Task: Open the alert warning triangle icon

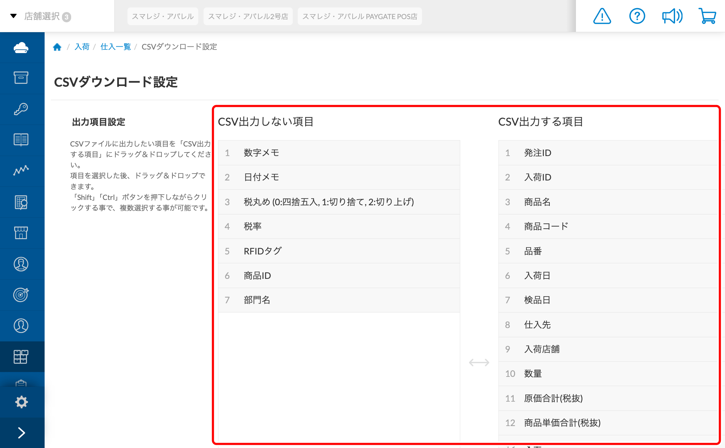Action: pyautogui.click(x=602, y=16)
